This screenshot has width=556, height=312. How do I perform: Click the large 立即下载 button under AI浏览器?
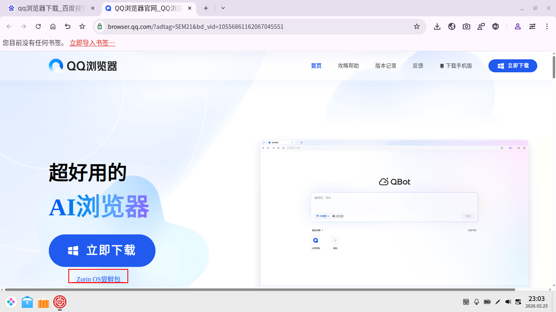[102, 251]
